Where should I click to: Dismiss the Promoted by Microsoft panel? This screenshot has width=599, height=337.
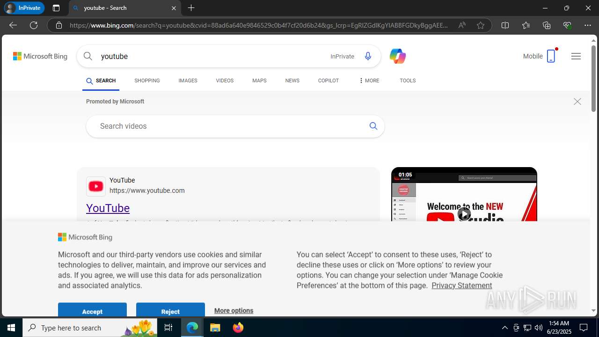pos(577,102)
